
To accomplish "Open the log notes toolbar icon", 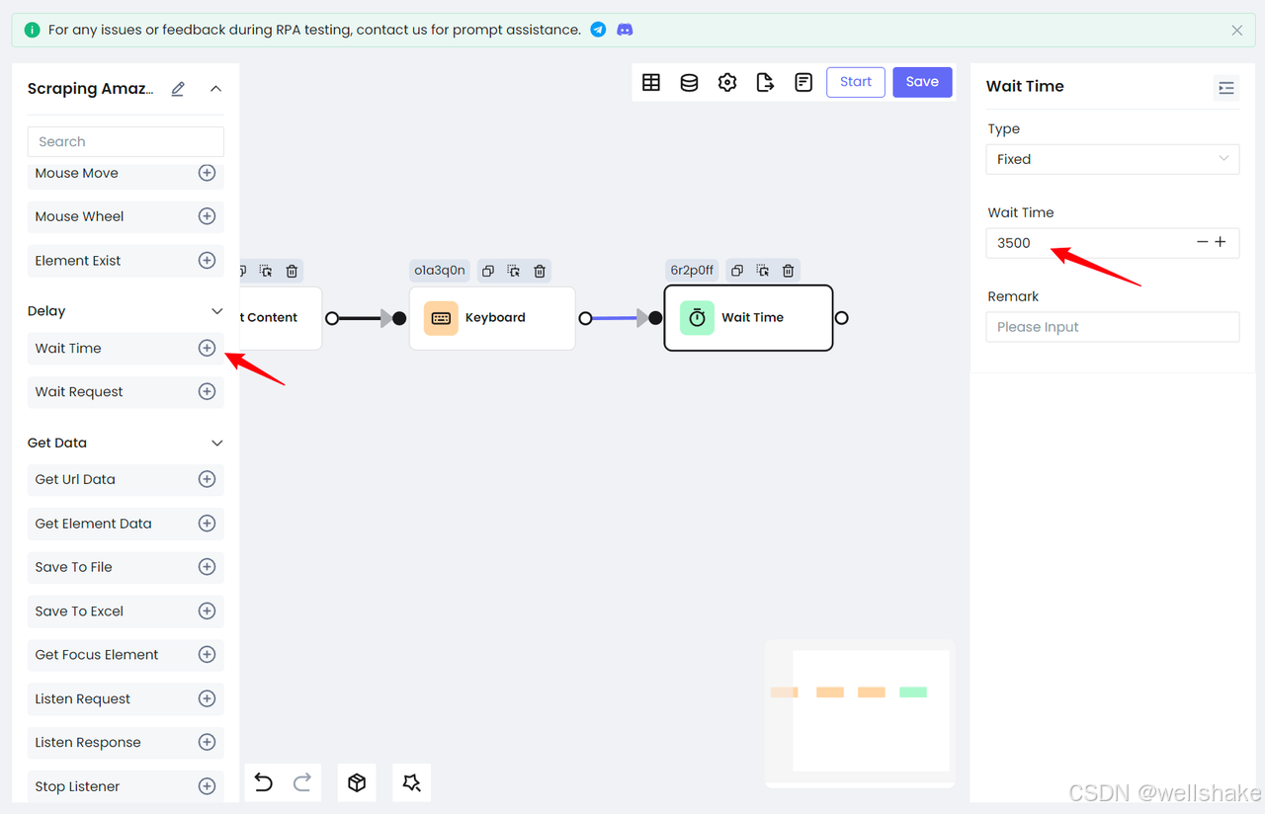I will 803,82.
